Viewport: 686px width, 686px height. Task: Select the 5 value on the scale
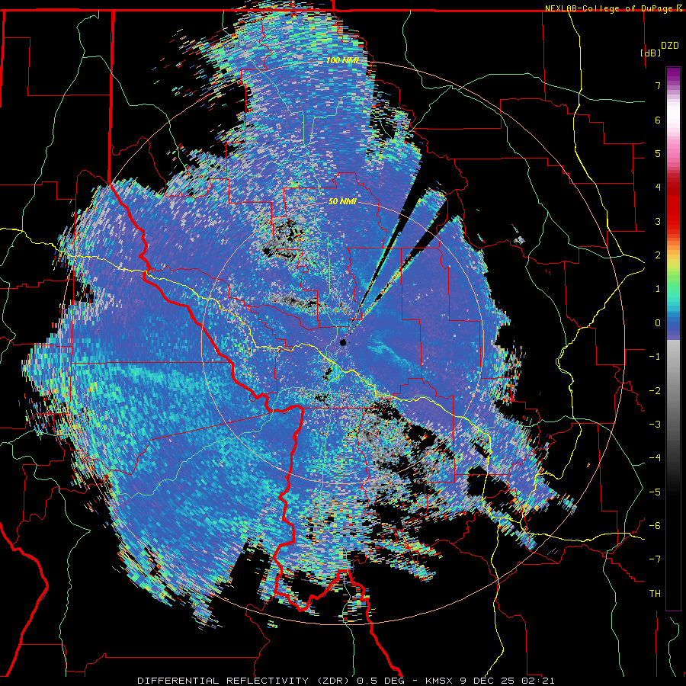[x=658, y=153]
